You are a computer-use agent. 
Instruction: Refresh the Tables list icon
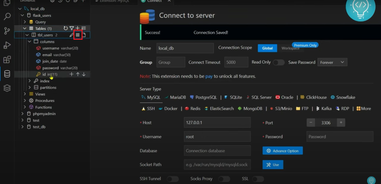coord(65,28)
